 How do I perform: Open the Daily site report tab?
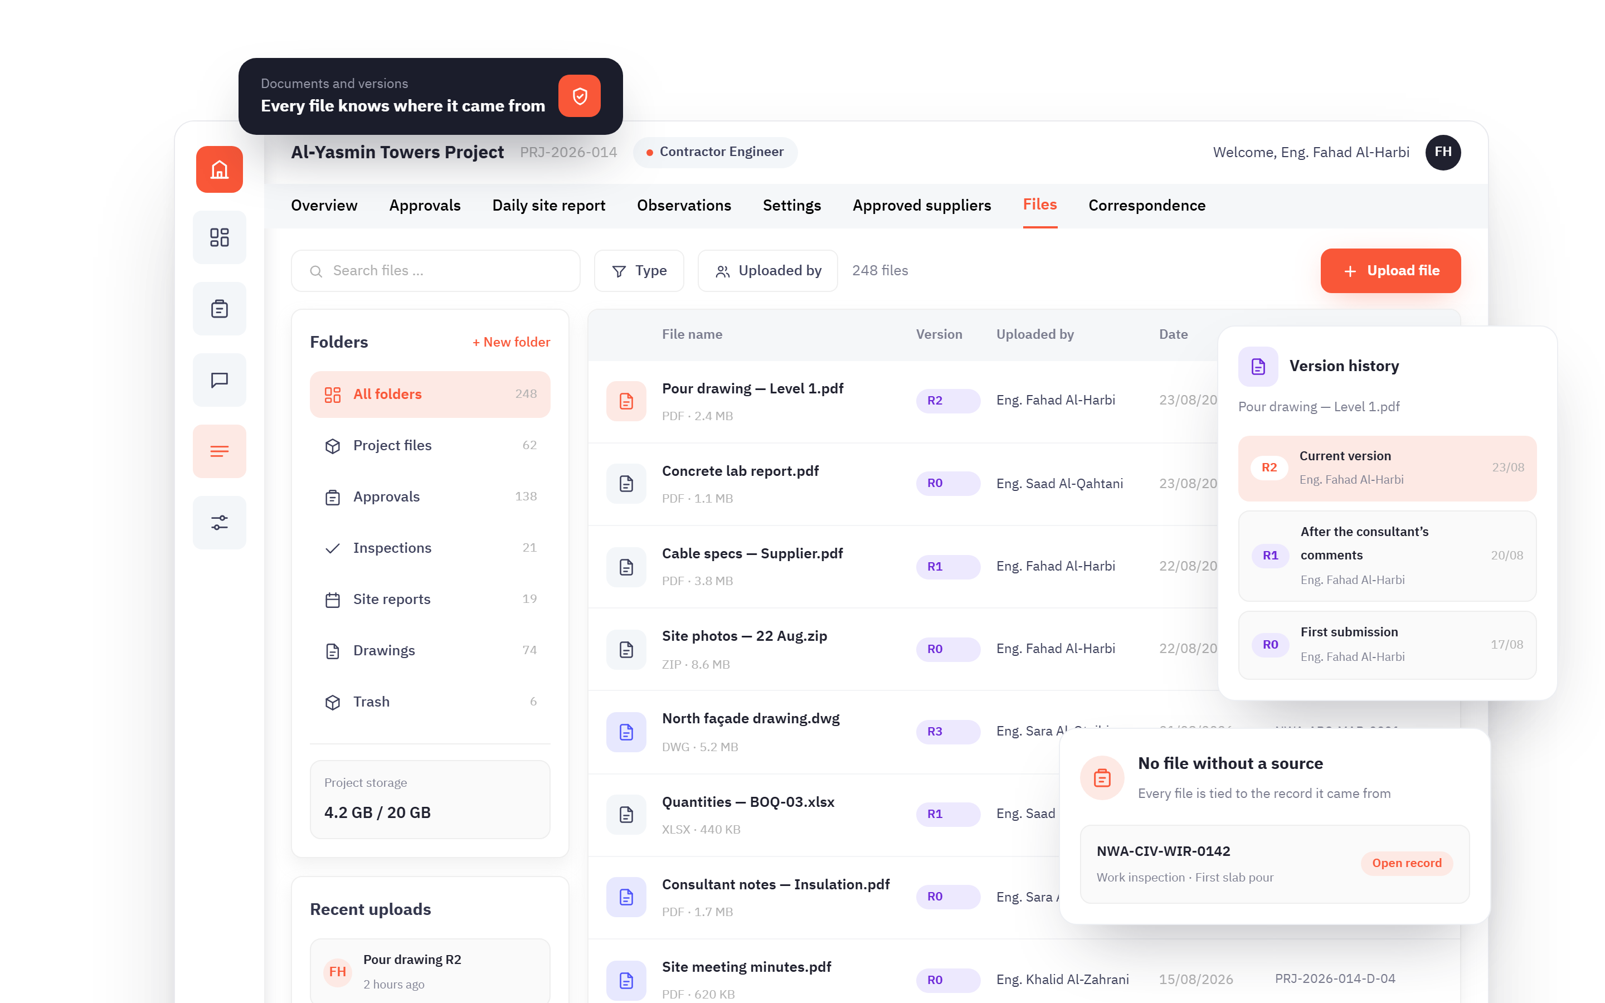pos(548,206)
